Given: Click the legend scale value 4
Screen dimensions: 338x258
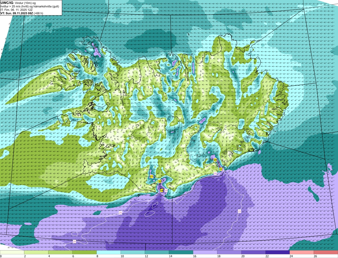Looking at the screenshot, I should pos(49,256).
